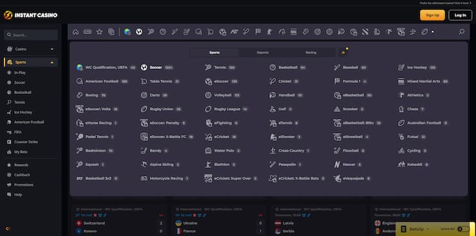Image resolution: width=476 pixels, height=236 pixels.
Task: Click the Instant Casino logo
Action: pyautogui.click(x=30, y=15)
